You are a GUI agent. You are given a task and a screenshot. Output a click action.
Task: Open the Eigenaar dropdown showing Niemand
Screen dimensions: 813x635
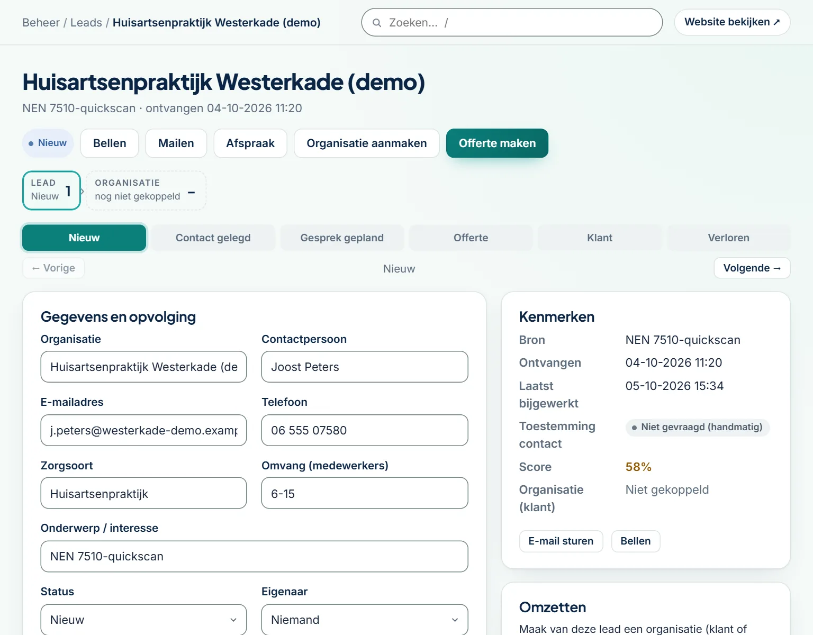(365, 620)
